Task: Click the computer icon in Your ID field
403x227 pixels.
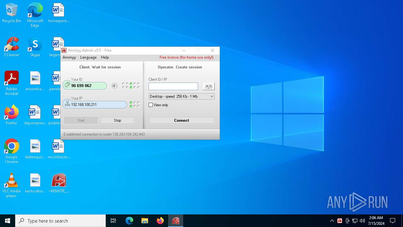Action: tap(67, 85)
